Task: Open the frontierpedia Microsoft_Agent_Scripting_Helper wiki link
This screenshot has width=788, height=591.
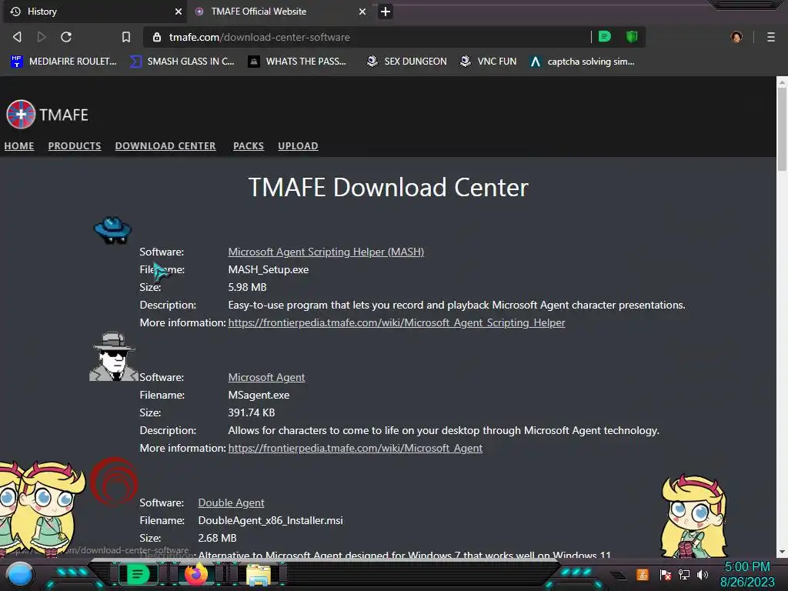Action: point(396,322)
